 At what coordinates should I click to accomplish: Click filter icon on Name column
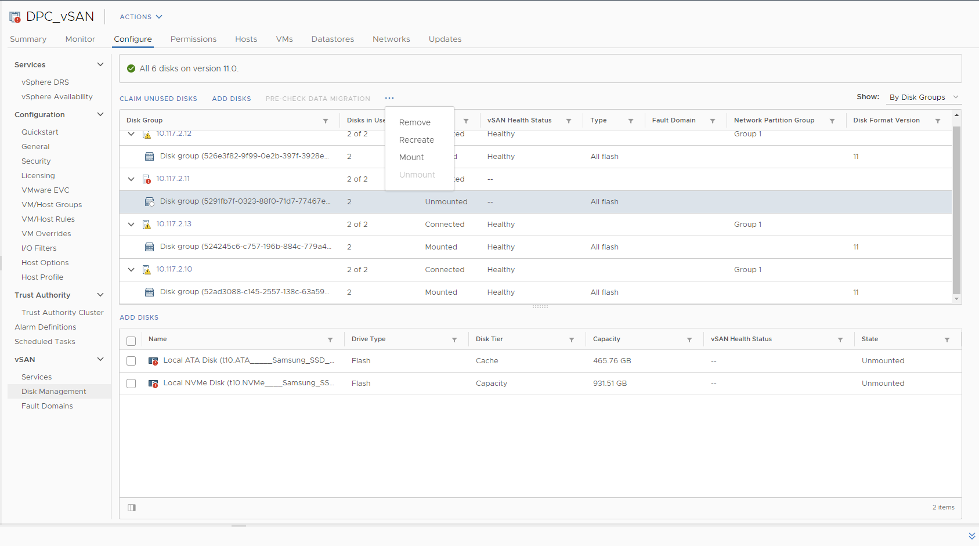pos(330,339)
